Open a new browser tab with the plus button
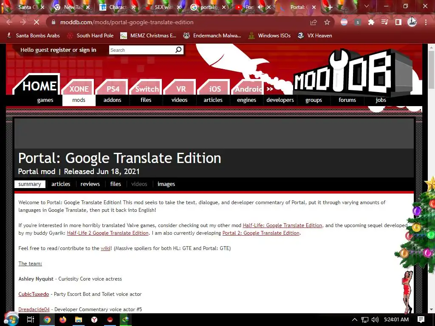Image resolution: width=435 pixels, height=326 pixels. pyautogui.click(x=330, y=7)
